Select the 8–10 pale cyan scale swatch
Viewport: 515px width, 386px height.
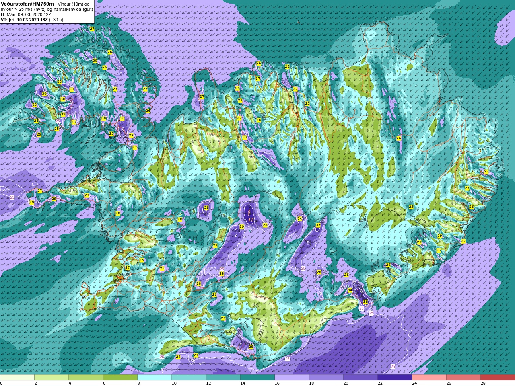(x=154, y=378)
